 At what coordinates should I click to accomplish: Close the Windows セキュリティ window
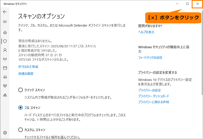tap(197, 4)
